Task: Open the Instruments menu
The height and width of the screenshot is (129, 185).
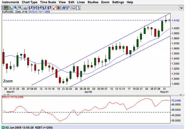Action: tap(10, 2)
